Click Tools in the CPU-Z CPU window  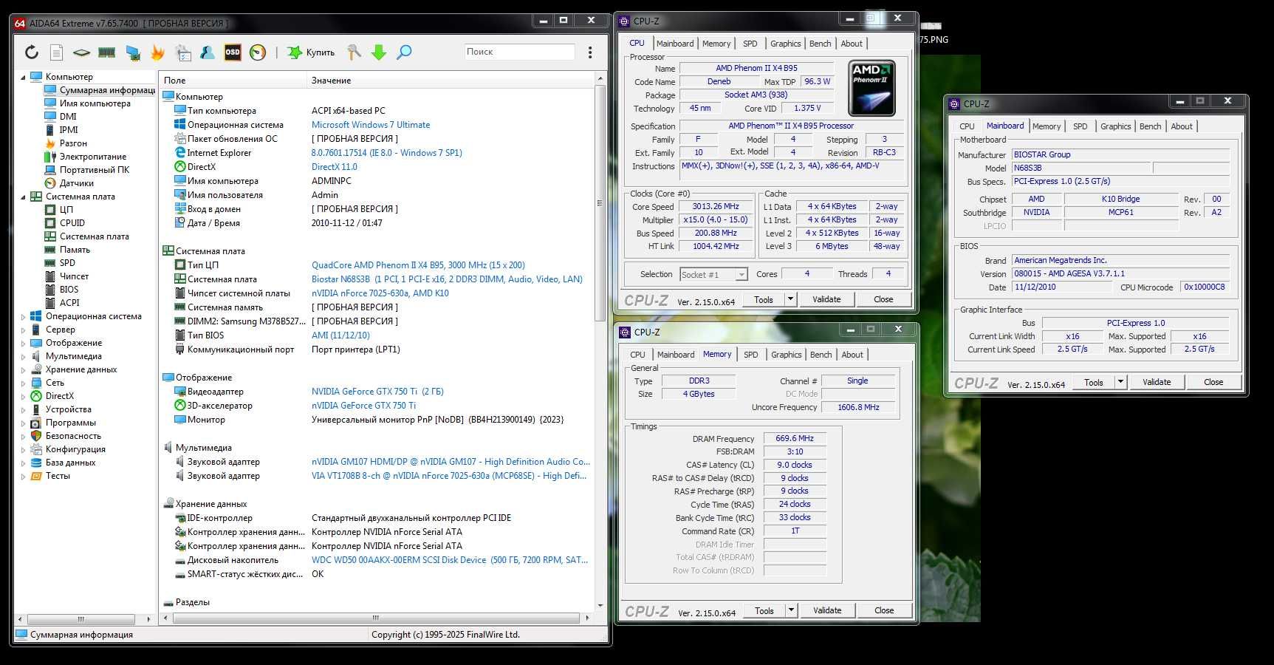[x=764, y=299]
